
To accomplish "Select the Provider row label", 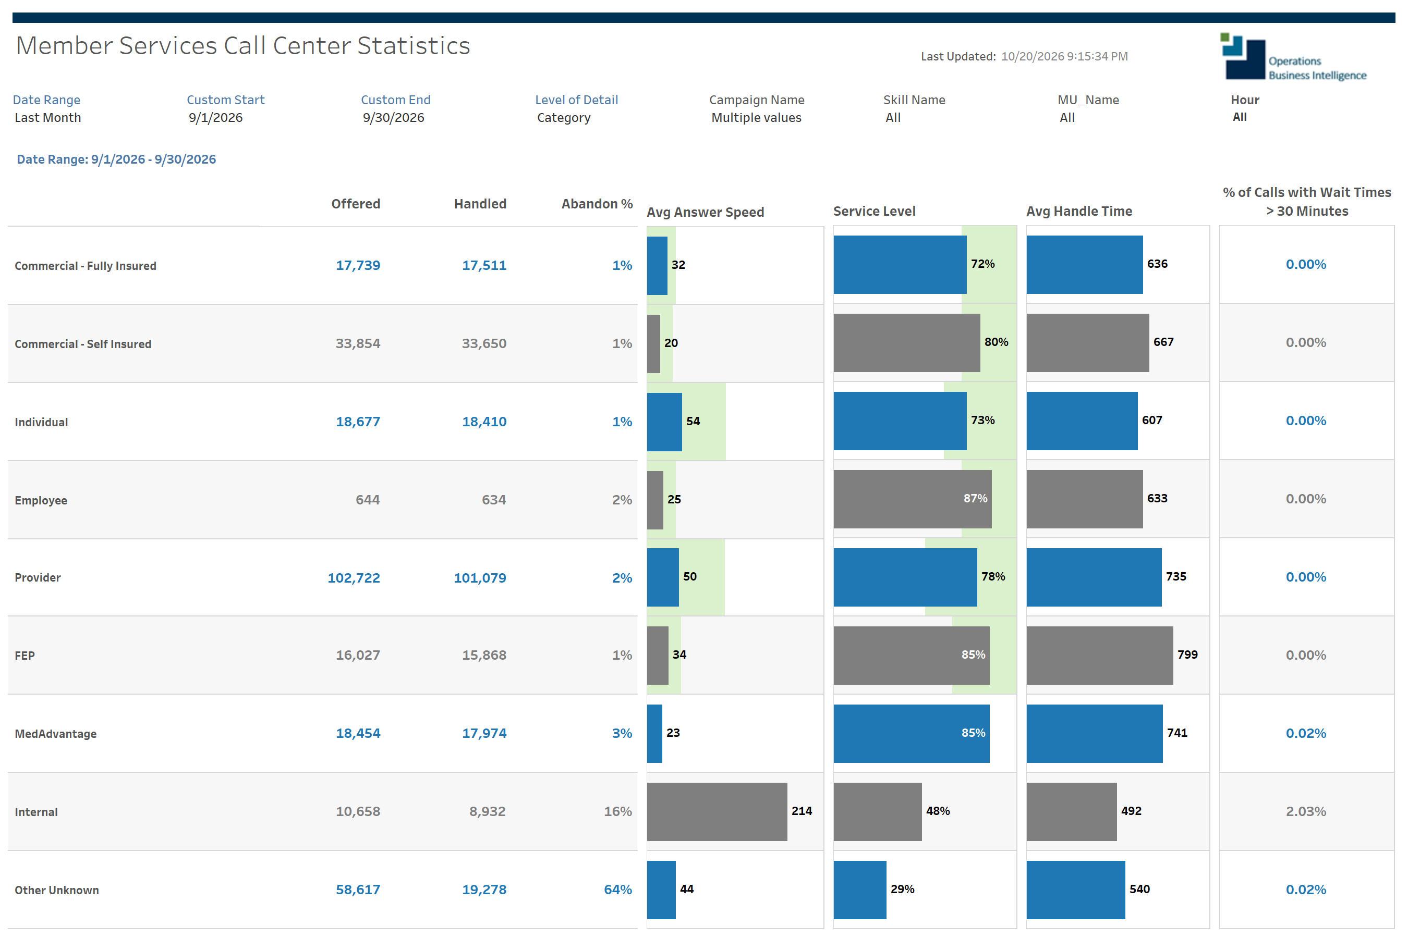I will 38,578.
